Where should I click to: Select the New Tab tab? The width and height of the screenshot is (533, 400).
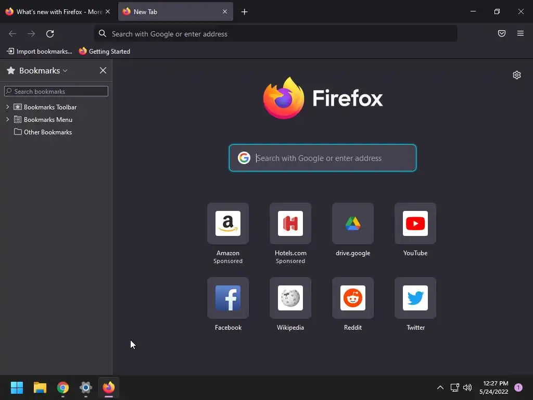[175, 11]
